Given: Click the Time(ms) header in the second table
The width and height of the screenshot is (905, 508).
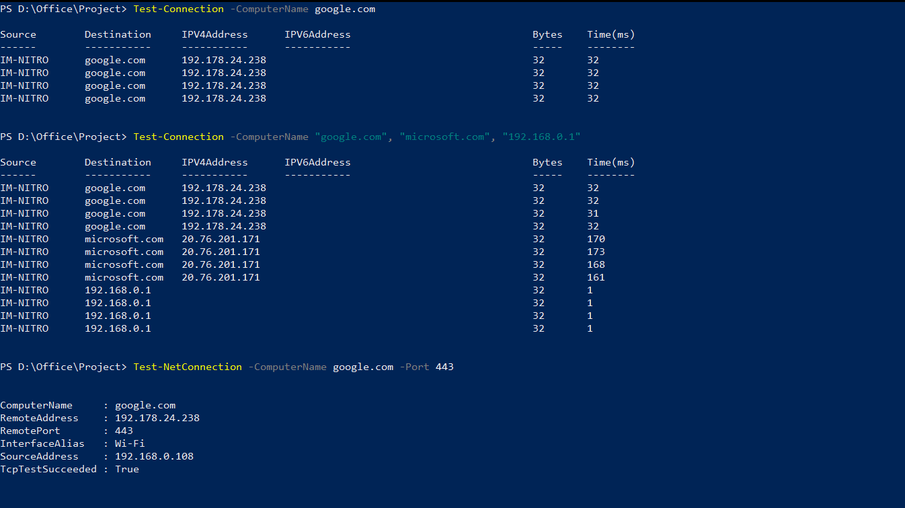Looking at the screenshot, I should pyautogui.click(x=611, y=162).
